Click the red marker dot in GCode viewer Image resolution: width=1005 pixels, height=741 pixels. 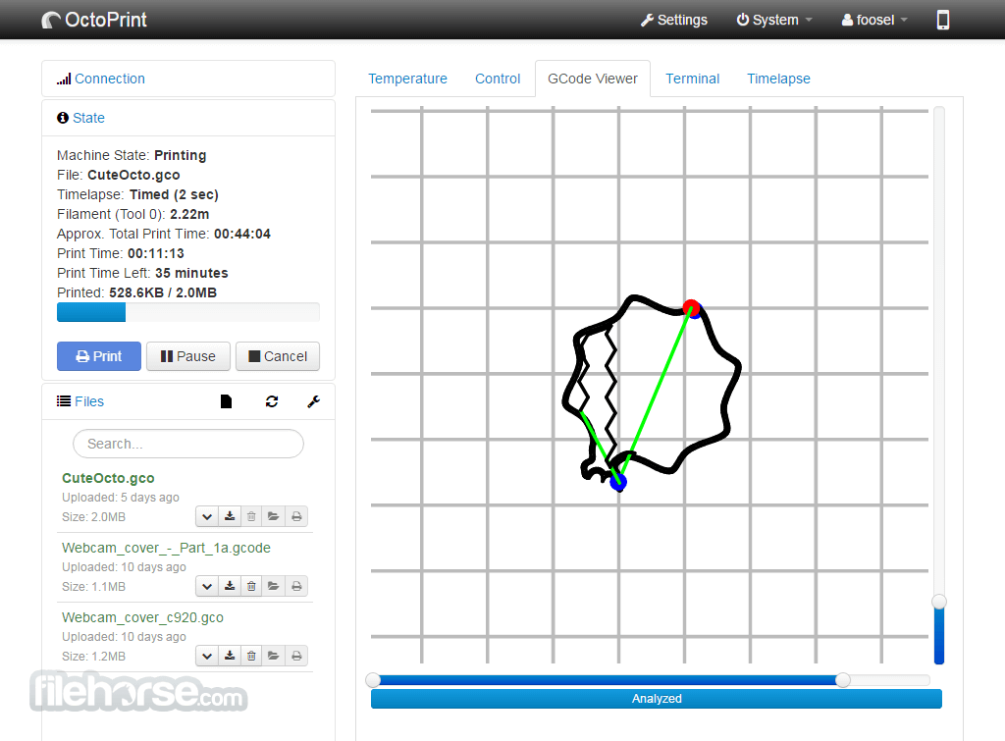(690, 307)
